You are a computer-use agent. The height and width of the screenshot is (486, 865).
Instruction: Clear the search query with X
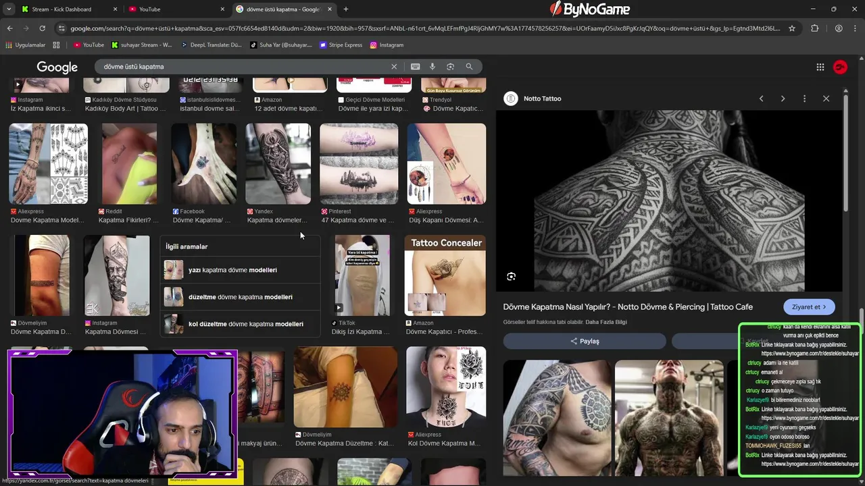(x=394, y=67)
